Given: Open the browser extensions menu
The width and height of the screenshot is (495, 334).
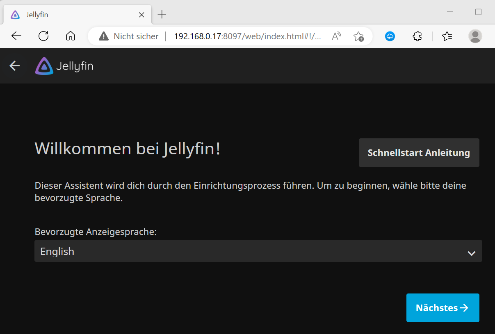Looking at the screenshot, I should click(x=417, y=36).
